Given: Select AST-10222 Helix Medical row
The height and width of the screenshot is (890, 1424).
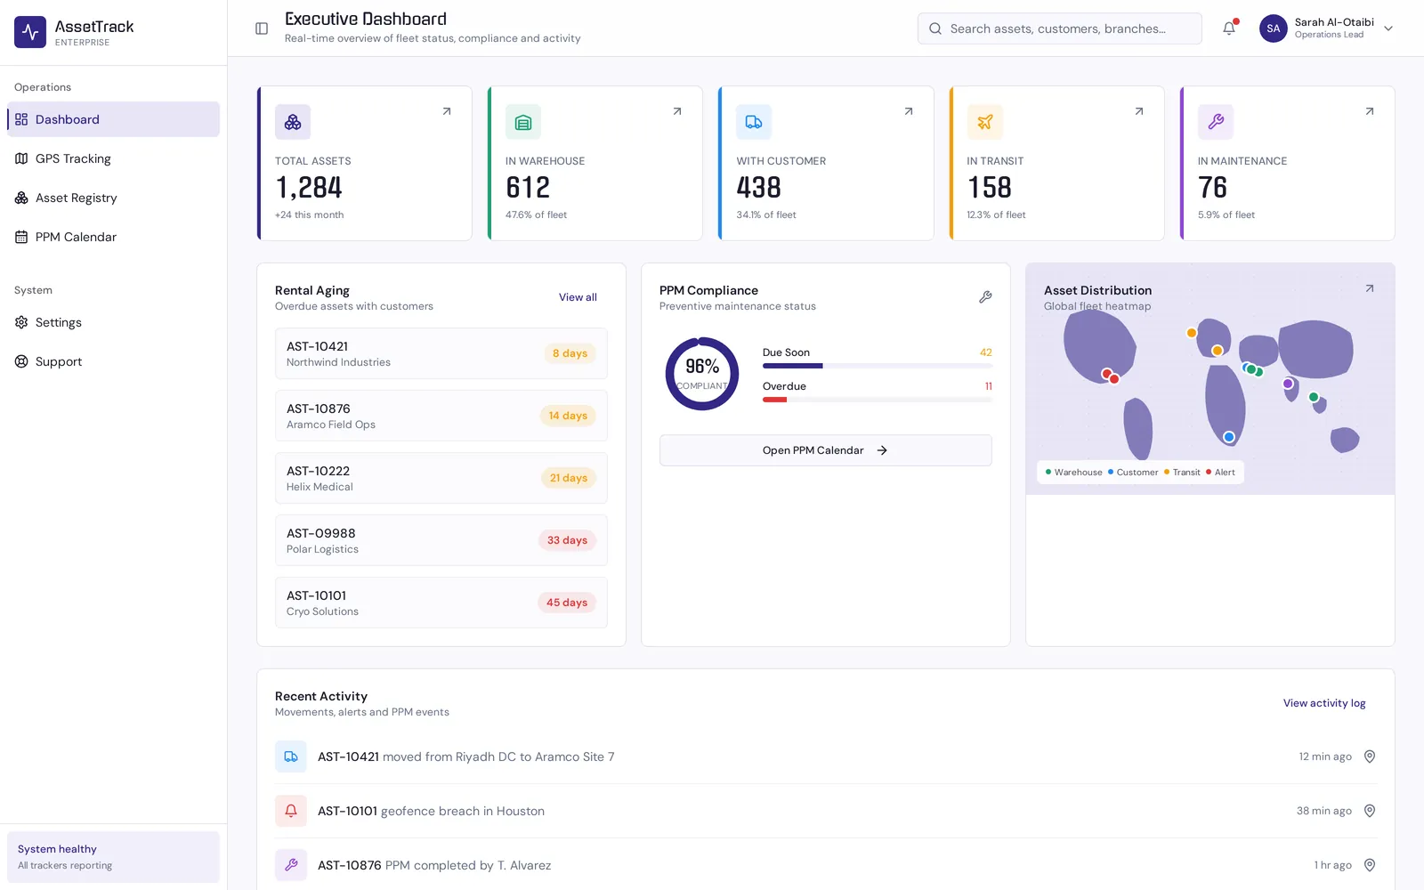Looking at the screenshot, I should click(x=441, y=478).
